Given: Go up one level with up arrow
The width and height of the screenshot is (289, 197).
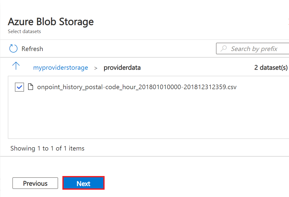Looking at the screenshot, I should [16, 66].
